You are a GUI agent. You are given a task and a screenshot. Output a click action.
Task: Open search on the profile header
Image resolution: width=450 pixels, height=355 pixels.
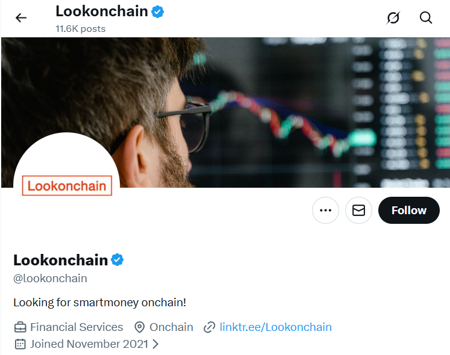pyautogui.click(x=426, y=18)
